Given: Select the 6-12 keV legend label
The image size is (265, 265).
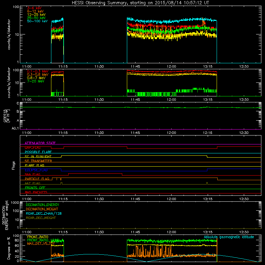Looking at the screenshot, I should (x=35, y=11).
